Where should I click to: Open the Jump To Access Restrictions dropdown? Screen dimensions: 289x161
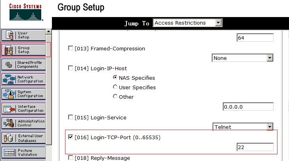click(x=188, y=23)
